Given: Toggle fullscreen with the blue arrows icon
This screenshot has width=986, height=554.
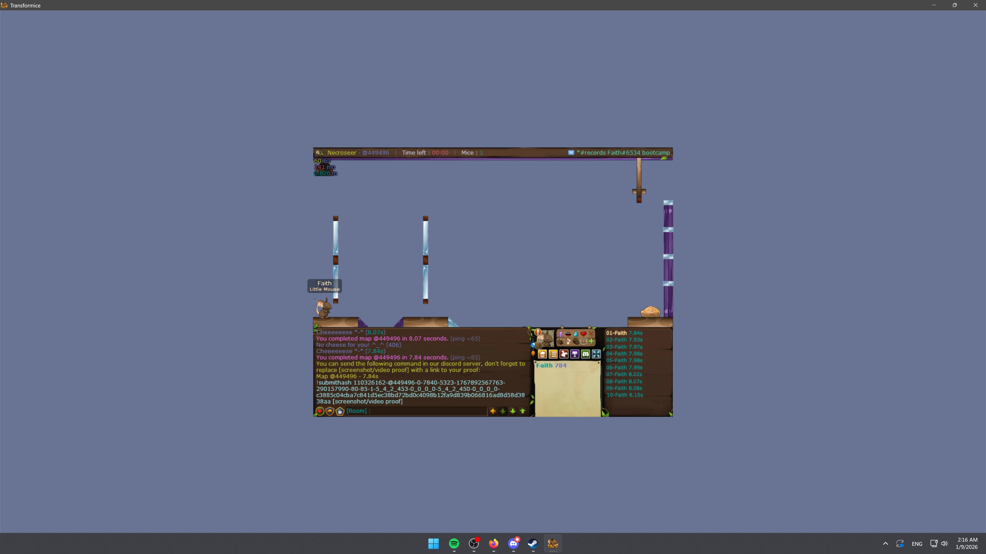Looking at the screenshot, I should pos(596,354).
